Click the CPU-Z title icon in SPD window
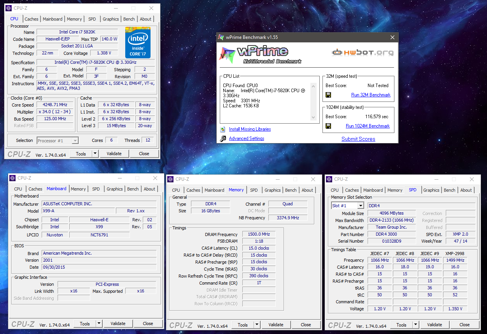Viewport: 487px width, 334px height. (x=329, y=179)
